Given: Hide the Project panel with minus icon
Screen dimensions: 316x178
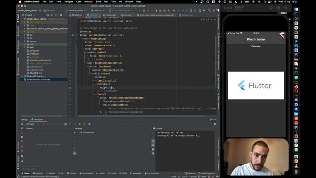Looking at the screenshot, I should (x=65, y=15).
